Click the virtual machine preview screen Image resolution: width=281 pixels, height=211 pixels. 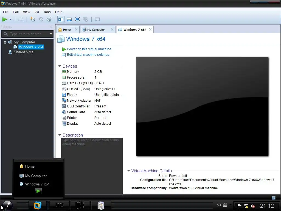pyautogui.click(x=202, y=106)
